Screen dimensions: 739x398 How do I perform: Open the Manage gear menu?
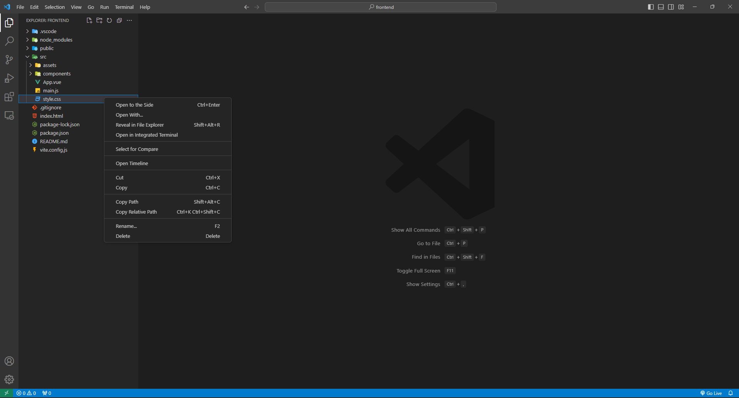[9, 380]
